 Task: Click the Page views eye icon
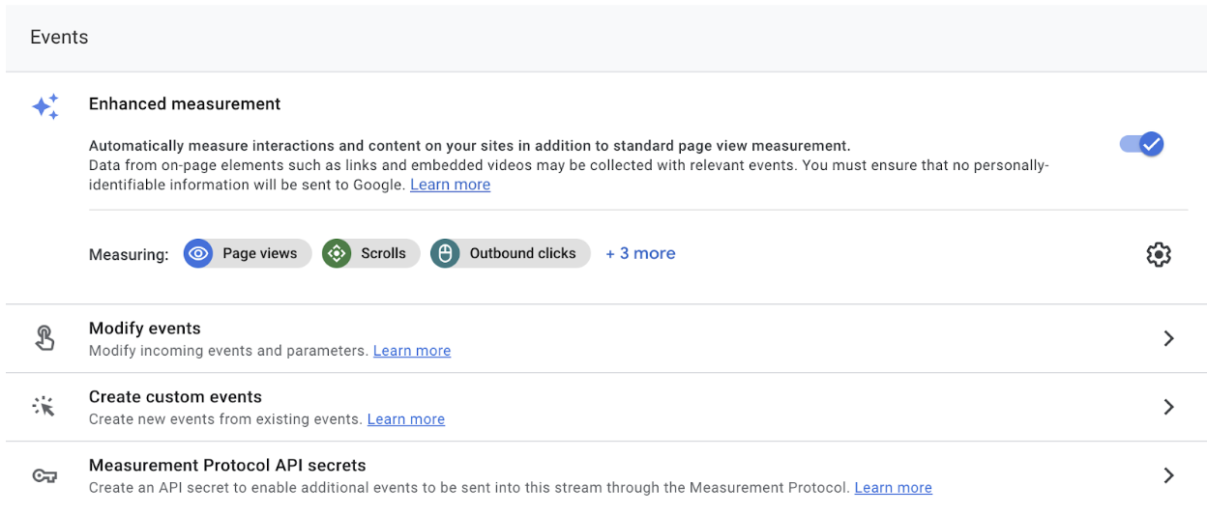pos(198,254)
